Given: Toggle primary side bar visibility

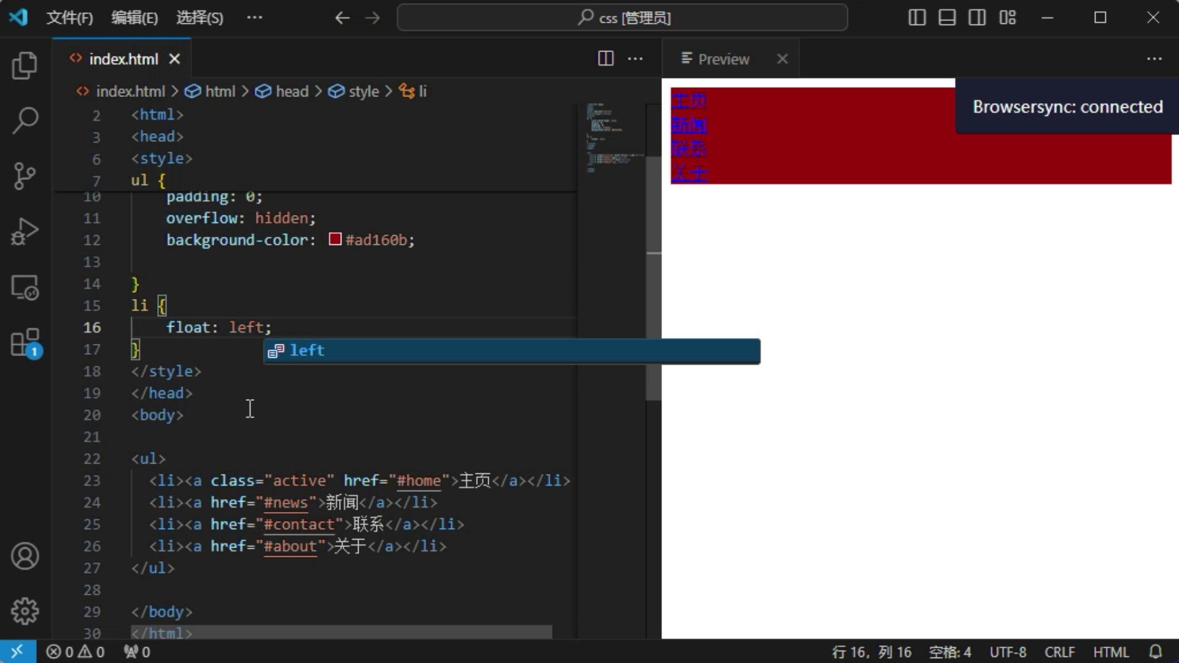Looking at the screenshot, I should pos(917,18).
